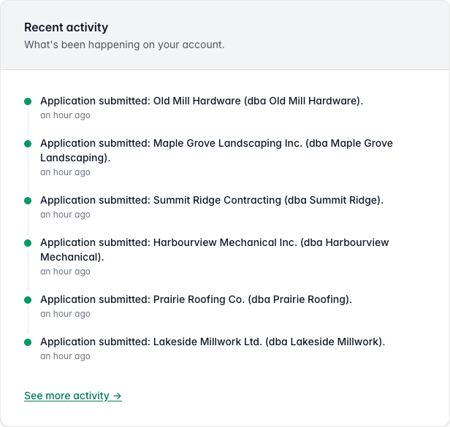The height and width of the screenshot is (427, 450).
Task: Click the green dot beside Harbourview Mechanical
Action: 28,243
